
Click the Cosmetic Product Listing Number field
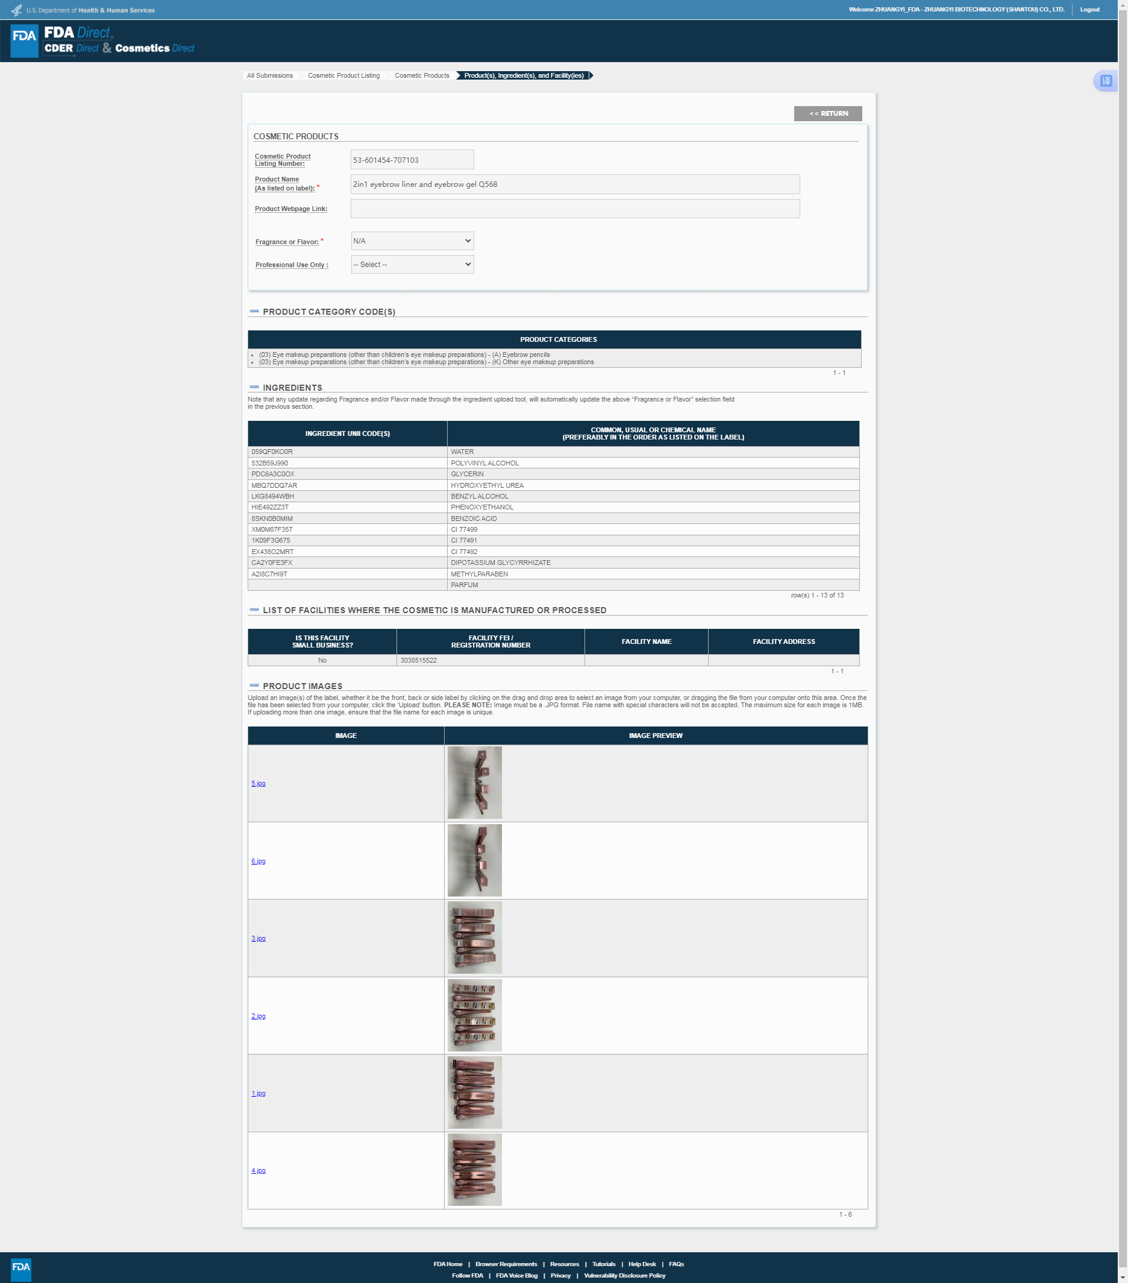coord(412,159)
